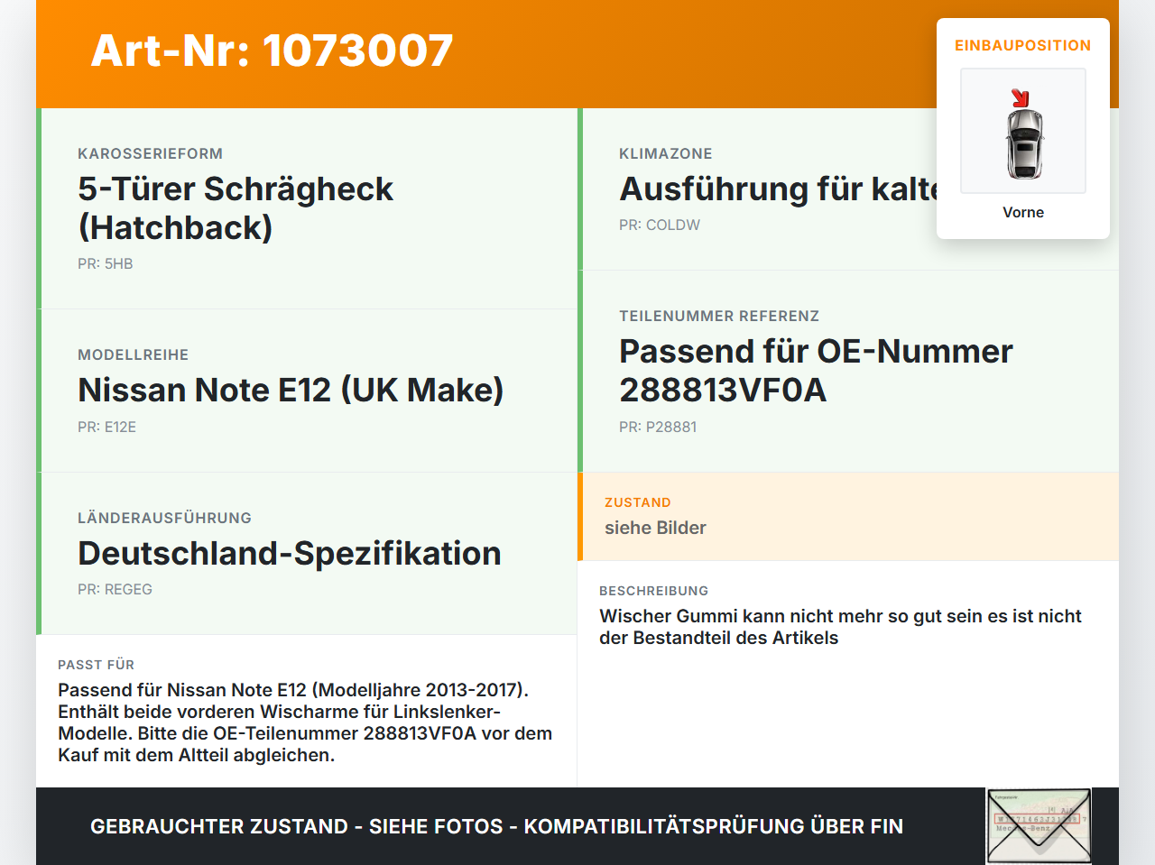Select the siehe Bilder condition text
The width and height of the screenshot is (1155, 865).
(655, 528)
